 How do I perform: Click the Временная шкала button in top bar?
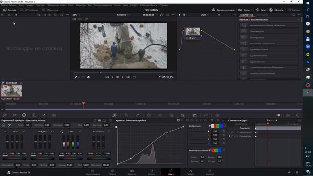click(223, 10)
